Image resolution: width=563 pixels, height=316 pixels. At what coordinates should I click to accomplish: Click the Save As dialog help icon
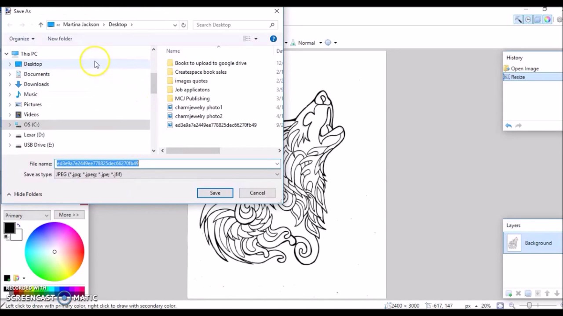[273, 39]
